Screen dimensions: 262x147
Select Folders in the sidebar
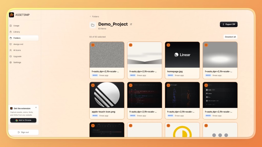[23, 38]
